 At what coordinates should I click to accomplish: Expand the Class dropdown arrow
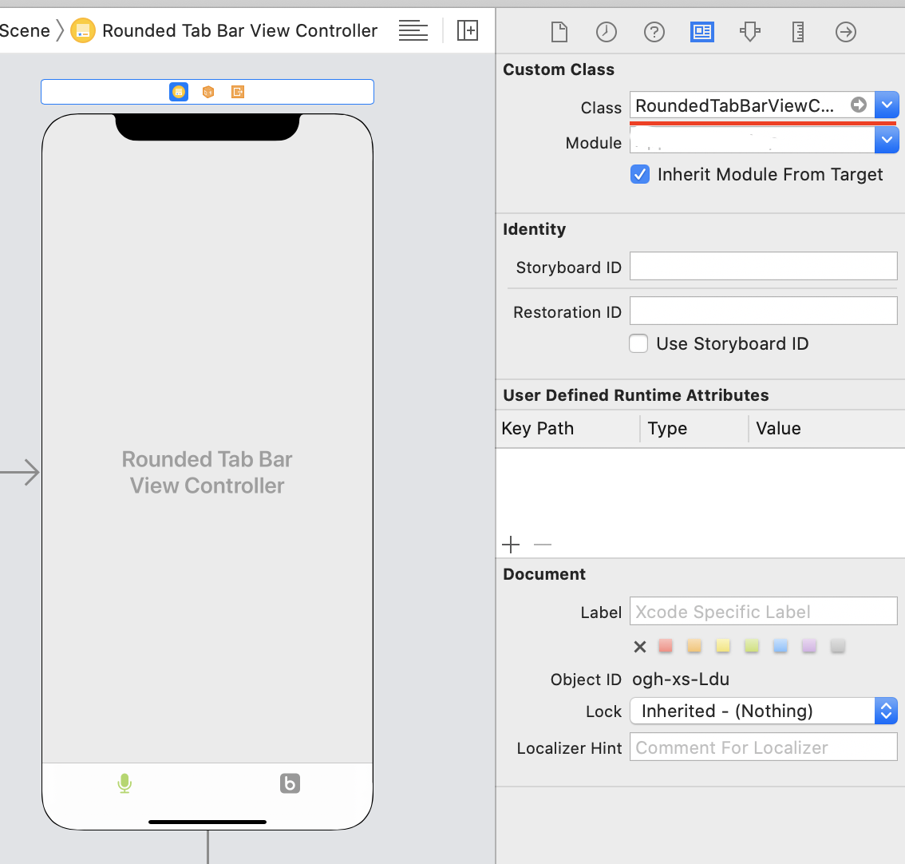(x=887, y=105)
